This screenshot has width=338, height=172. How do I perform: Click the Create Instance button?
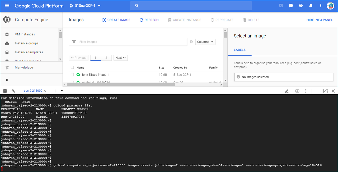[185, 20]
